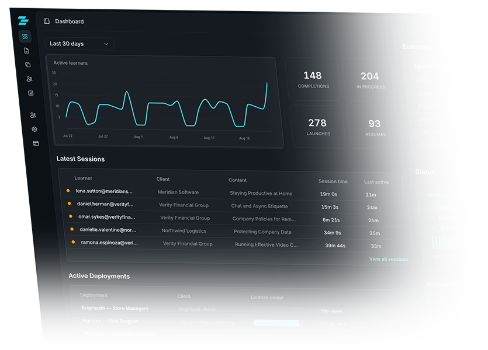The width and height of the screenshot is (488, 350).
Task: Open View all sessions link
Action: click(x=389, y=259)
